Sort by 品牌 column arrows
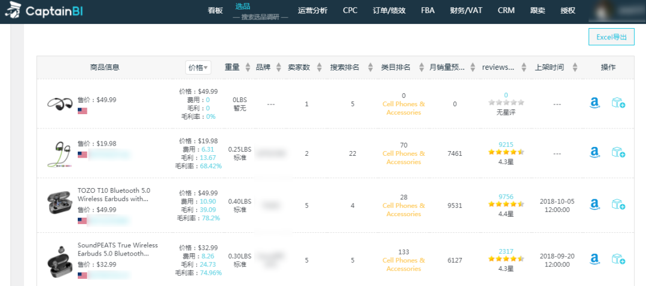Screen dimensions: 646x286 (279, 67)
